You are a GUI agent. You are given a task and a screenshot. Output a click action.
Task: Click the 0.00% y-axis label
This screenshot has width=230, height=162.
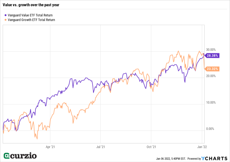(210, 129)
